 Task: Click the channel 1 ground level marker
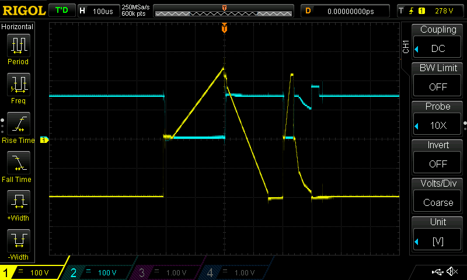click(x=44, y=140)
